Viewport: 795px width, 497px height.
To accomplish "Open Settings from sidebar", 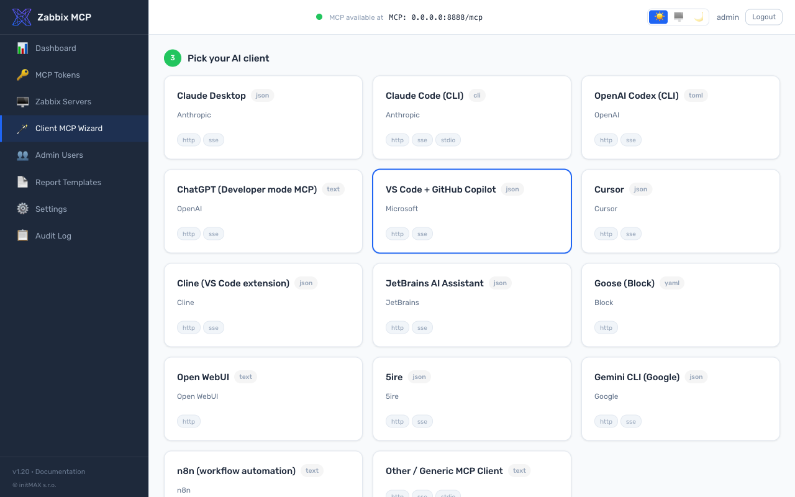I will tap(74, 209).
